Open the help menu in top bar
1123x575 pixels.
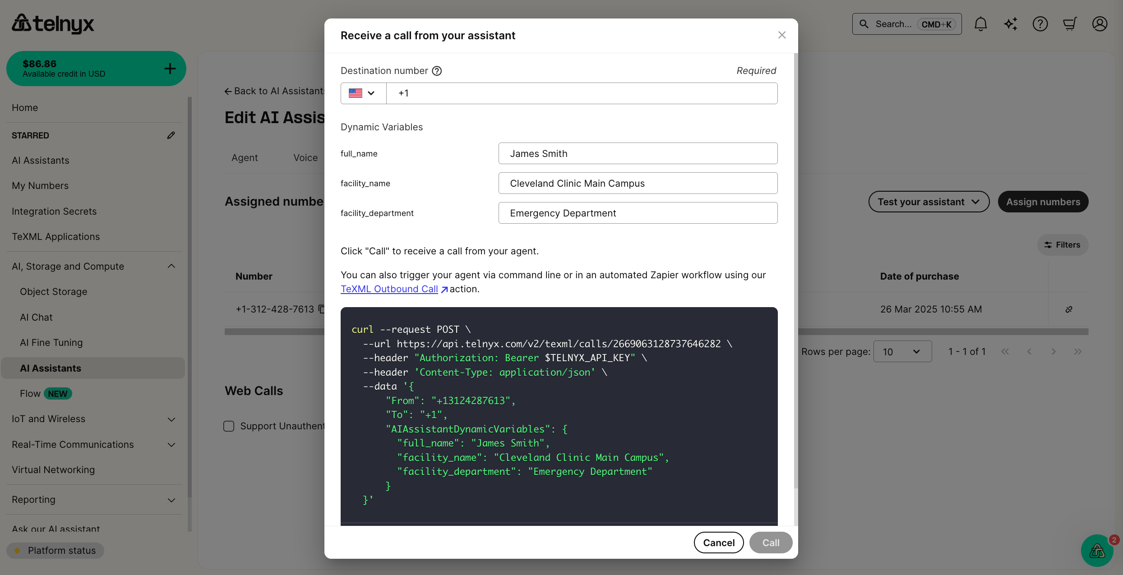[1040, 24]
